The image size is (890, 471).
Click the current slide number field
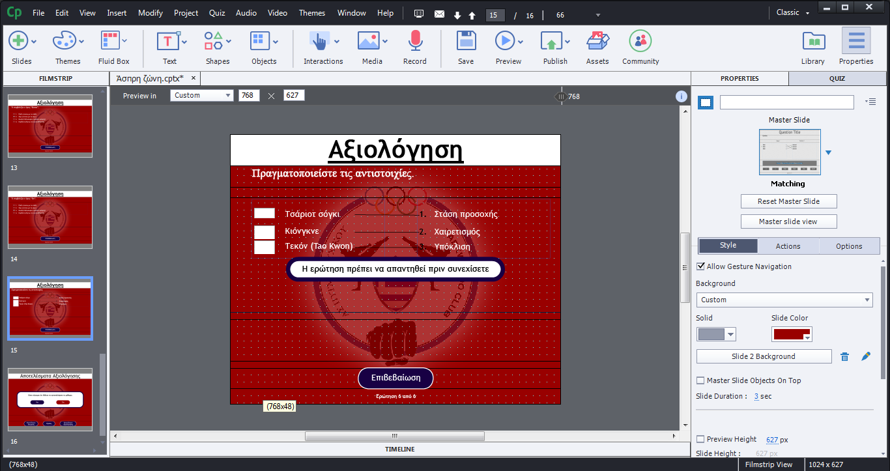point(496,14)
